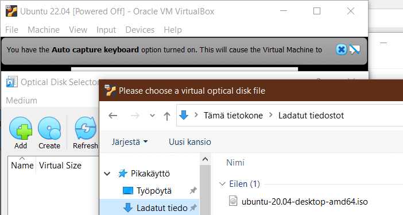Expand the path chevron after Tämä tietokone
The image size is (403, 215).
tap(270, 115)
